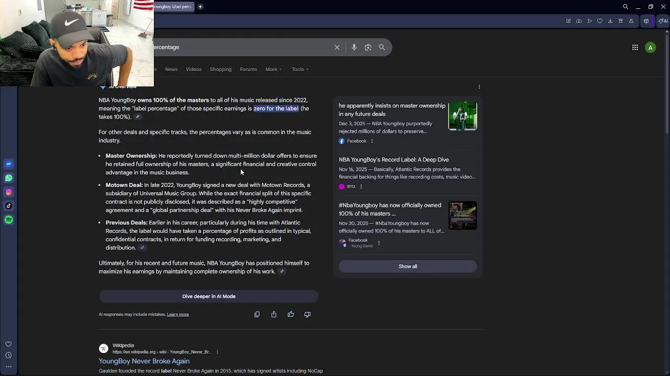Select the Youngboy label percentage browser tab

tap(173, 7)
